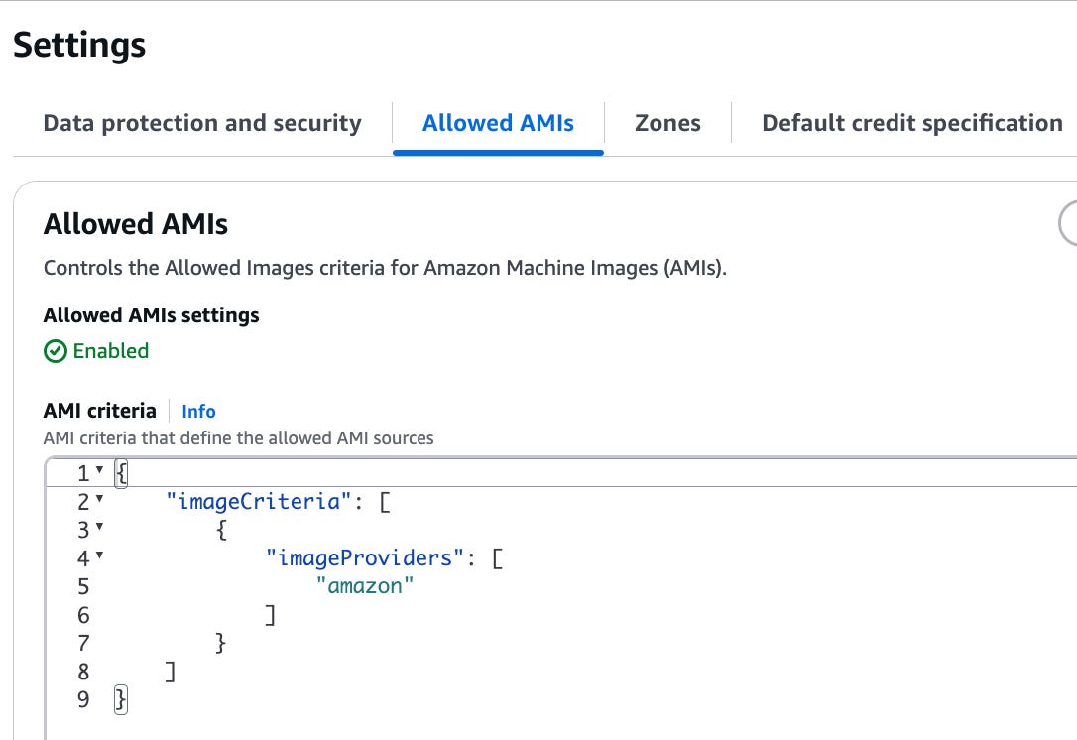Collapse the imageProviders fold arrow on line 4
The width and height of the screenshot is (1077, 740).
[x=99, y=555]
